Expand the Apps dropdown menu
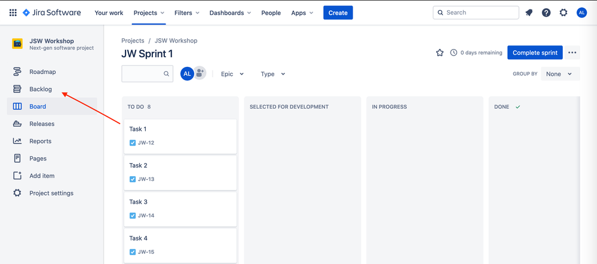597x264 pixels. pyautogui.click(x=302, y=13)
